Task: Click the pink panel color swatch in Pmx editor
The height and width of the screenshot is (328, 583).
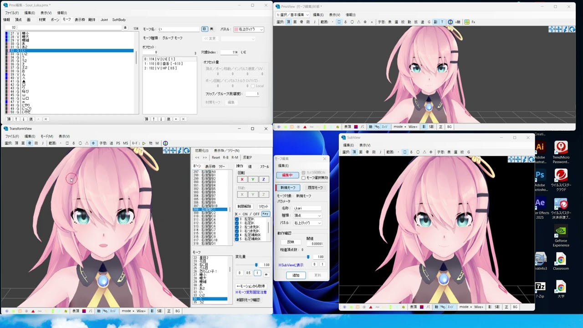Action: (236, 29)
